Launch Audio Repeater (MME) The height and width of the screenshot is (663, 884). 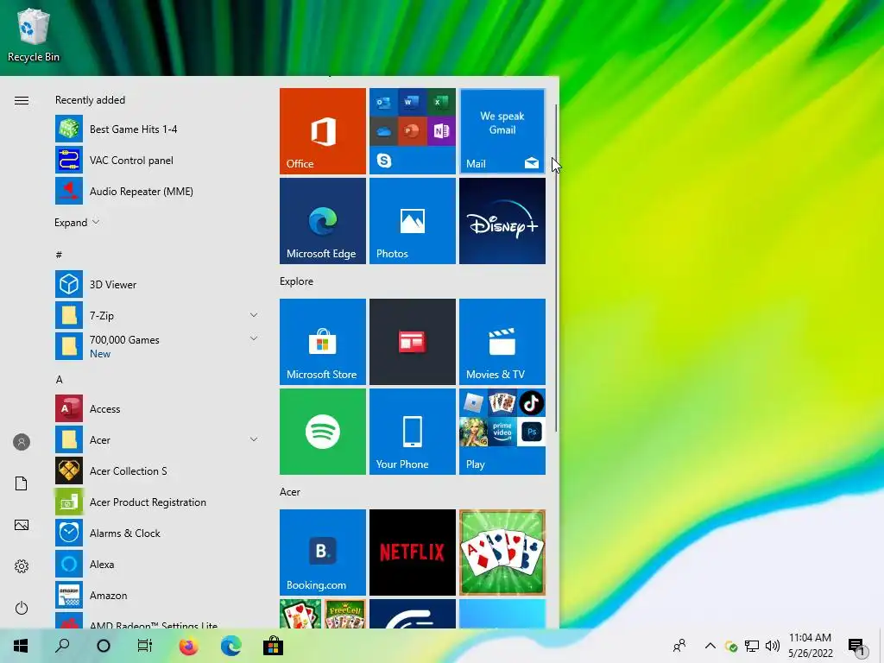click(x=158, y=191)
